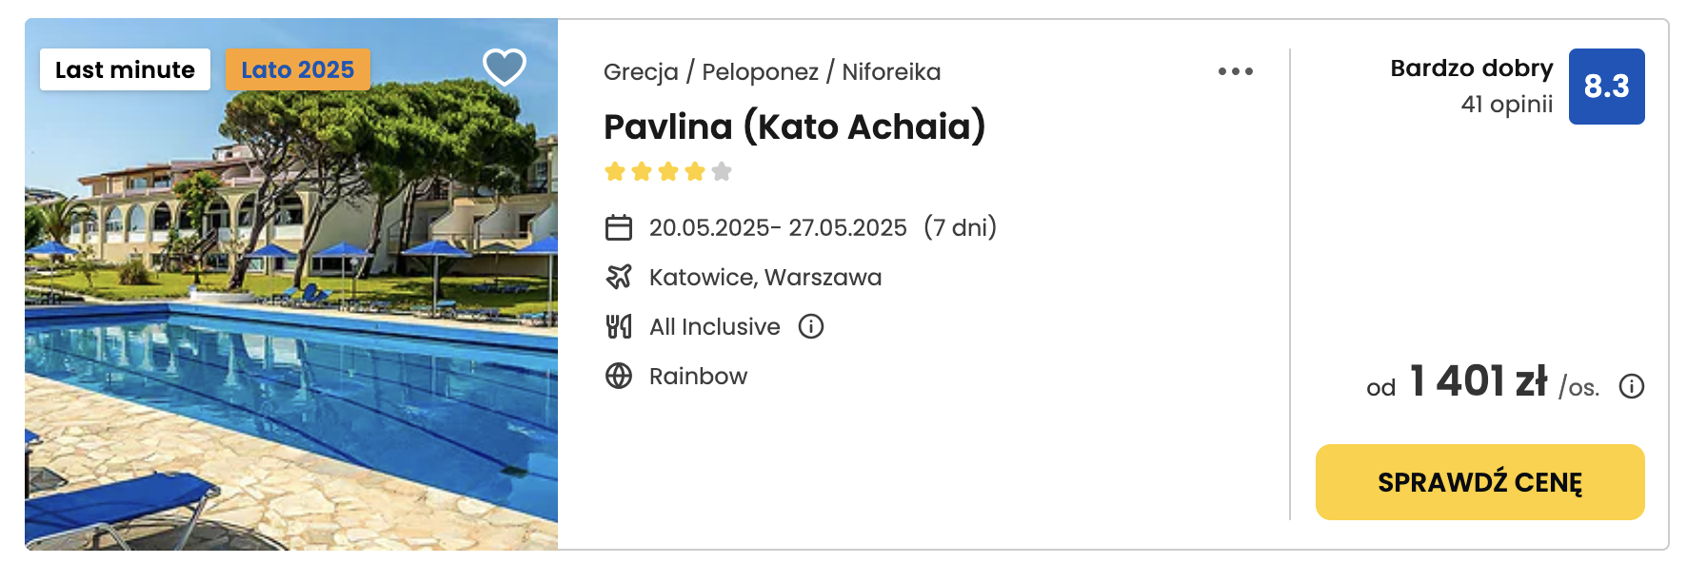Click the 8.3 rating score box
Image resolution: width=1687 pixels, height=563 pixels.
click(1606, 87)
